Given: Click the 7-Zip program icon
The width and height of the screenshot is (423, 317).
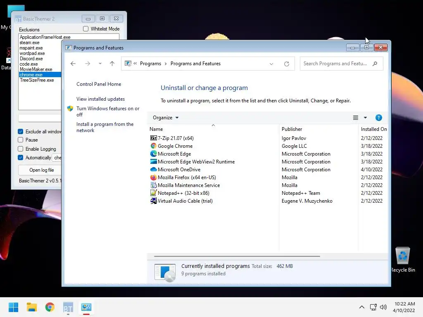Looking at the screenshot, I should [x=153, y=138].
